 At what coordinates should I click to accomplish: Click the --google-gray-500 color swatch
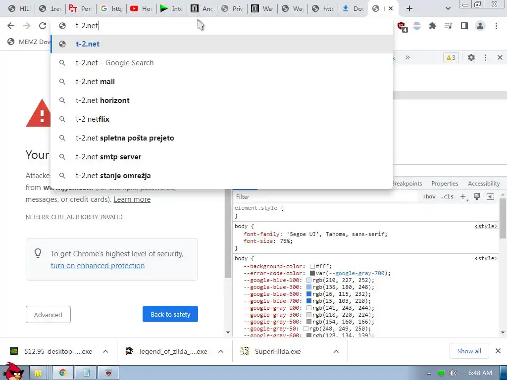pyautogui.click(x=309, y=322)
